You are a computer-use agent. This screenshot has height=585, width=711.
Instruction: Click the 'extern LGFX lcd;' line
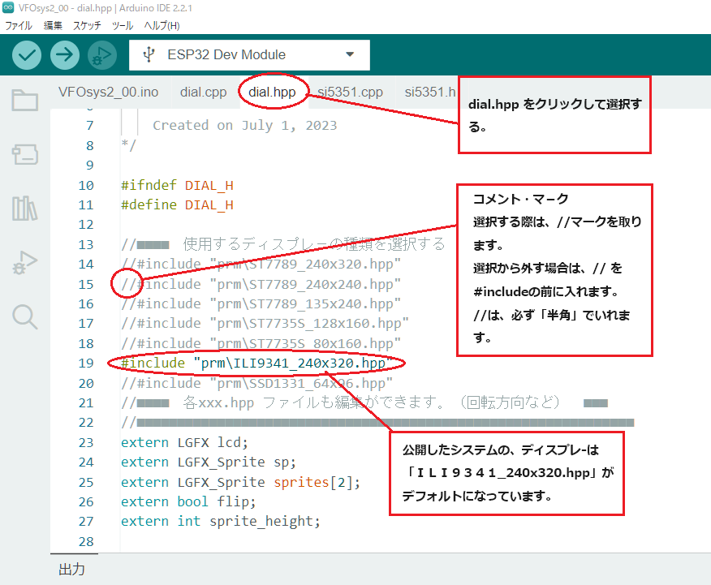pos(184,442)
